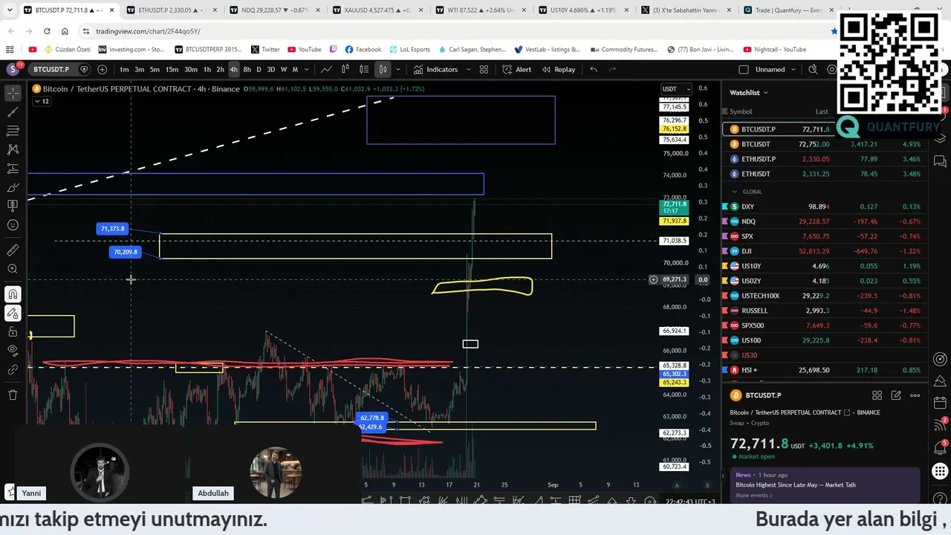The height and width of the screenshot is (535, 951).
Task: Open the quick search lightbulb icon
Action: click(813, 69)
